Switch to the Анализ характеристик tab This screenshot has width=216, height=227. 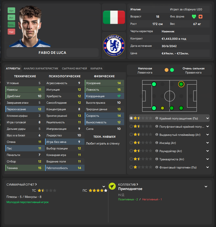click(x=41, y=68)
